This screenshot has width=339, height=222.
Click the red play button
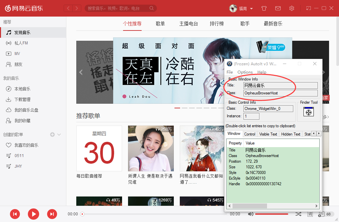click(x=34, y=214)
